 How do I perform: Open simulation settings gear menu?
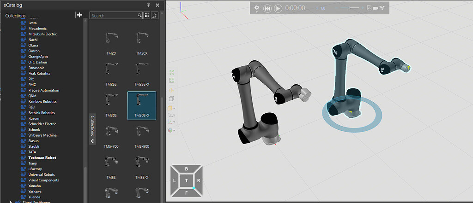click(x=257, y=8)
